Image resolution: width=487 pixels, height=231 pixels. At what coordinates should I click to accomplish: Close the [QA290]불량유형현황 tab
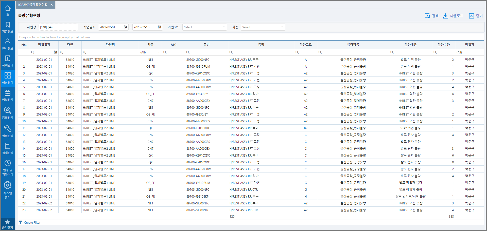[x=51, y=5]
